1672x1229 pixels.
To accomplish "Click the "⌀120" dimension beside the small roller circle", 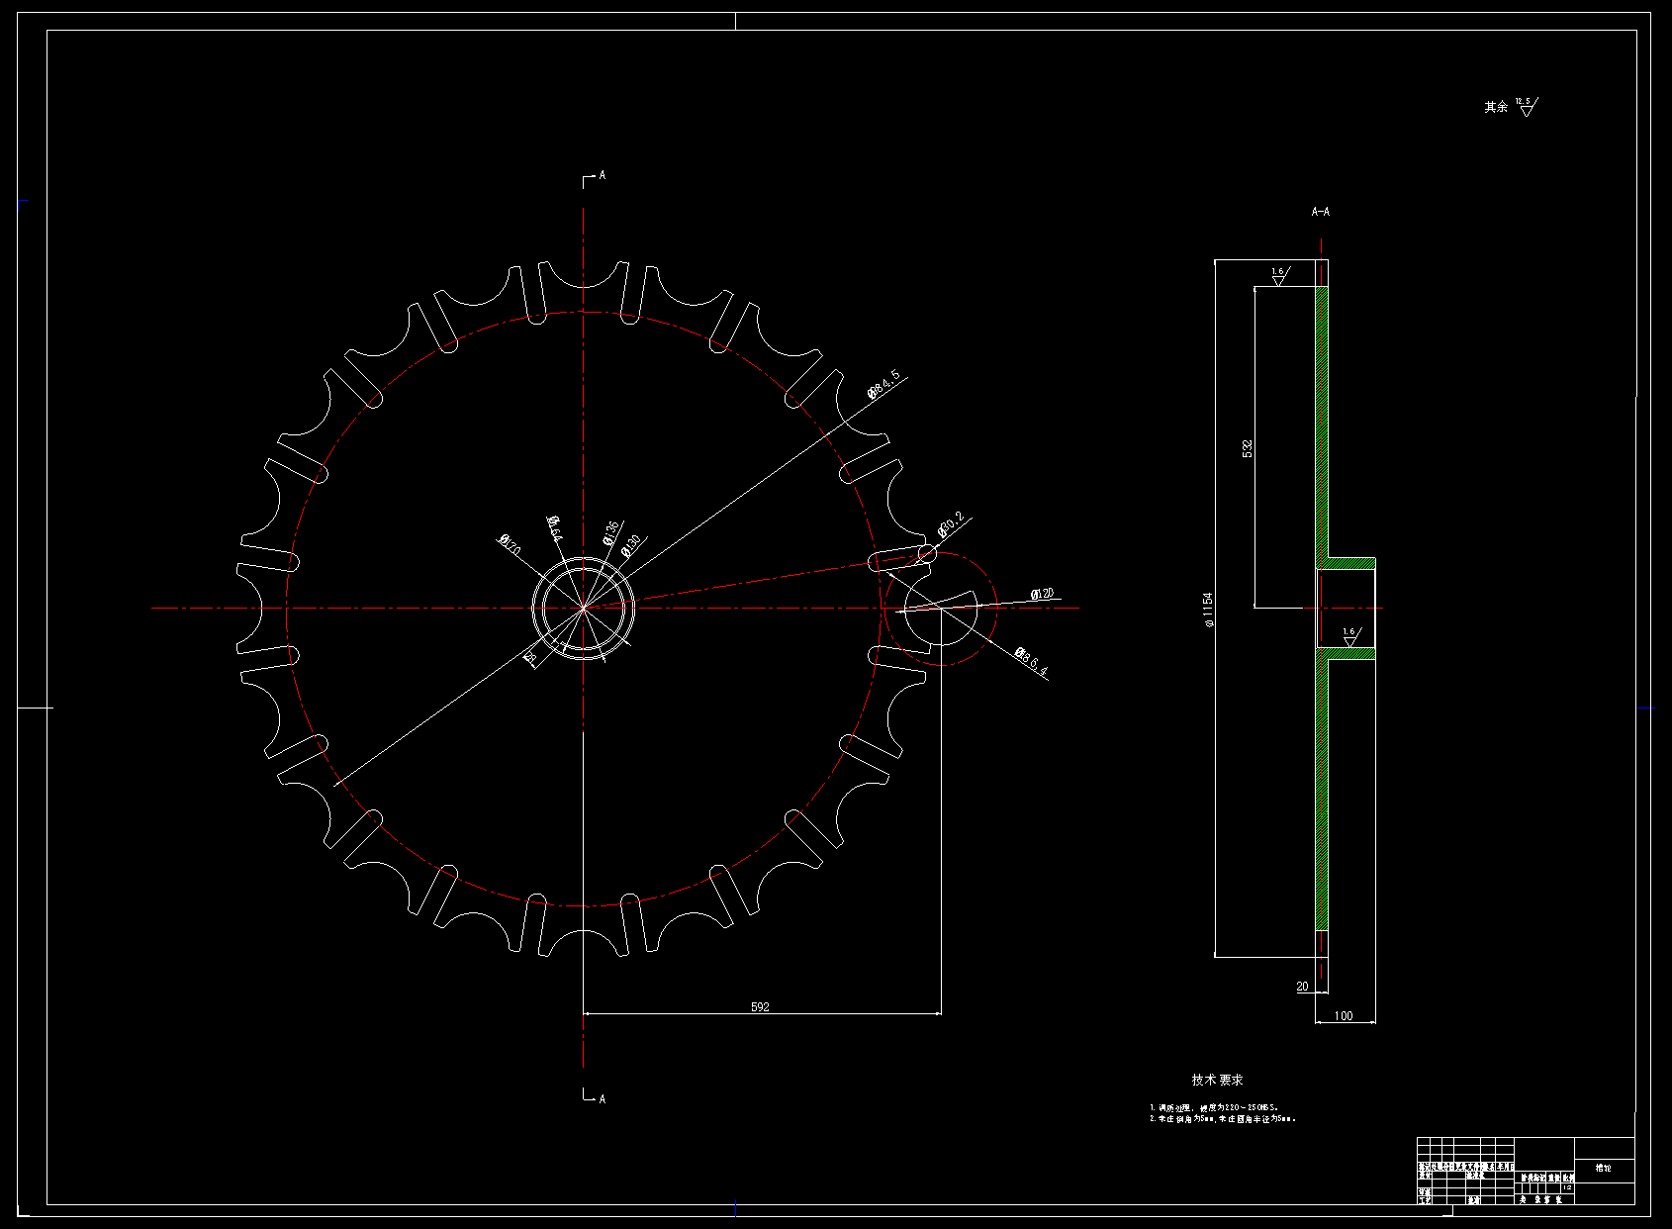I will [x=1042, y=594].
